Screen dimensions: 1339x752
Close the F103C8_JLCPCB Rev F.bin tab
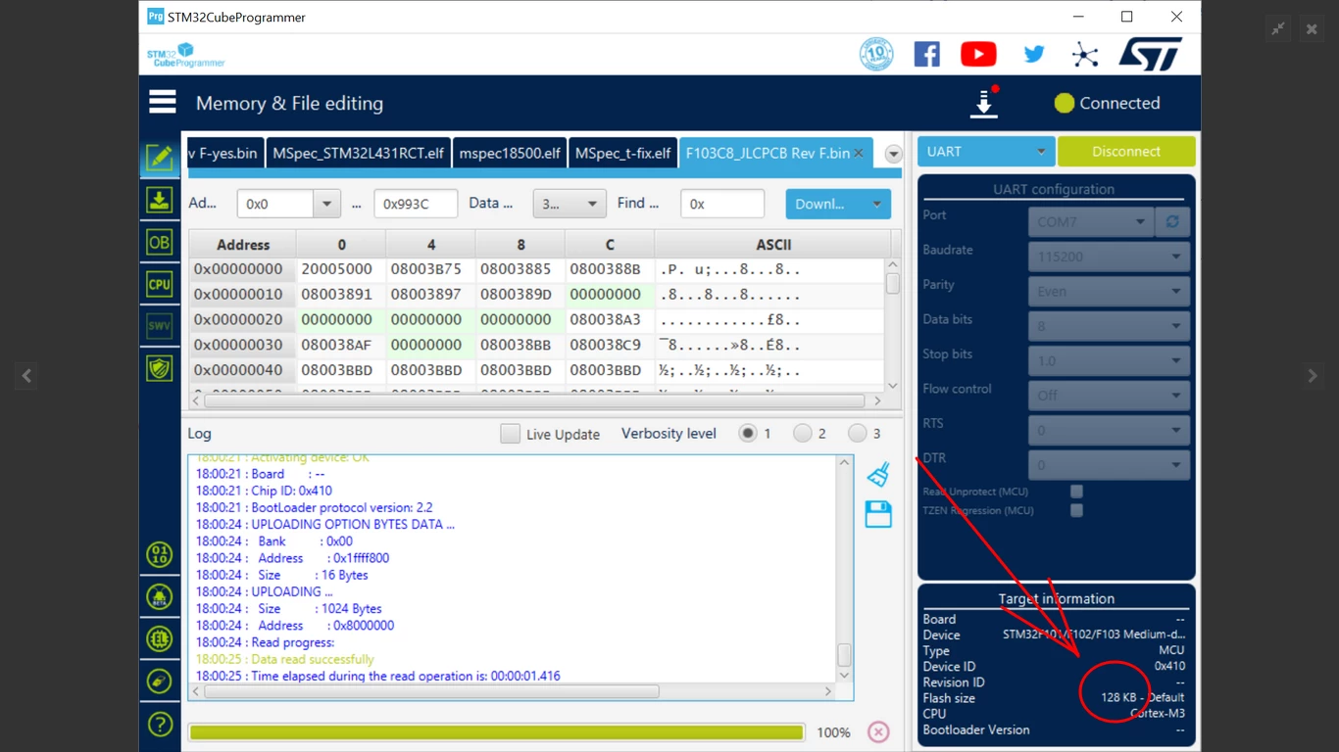coord(859,153)
